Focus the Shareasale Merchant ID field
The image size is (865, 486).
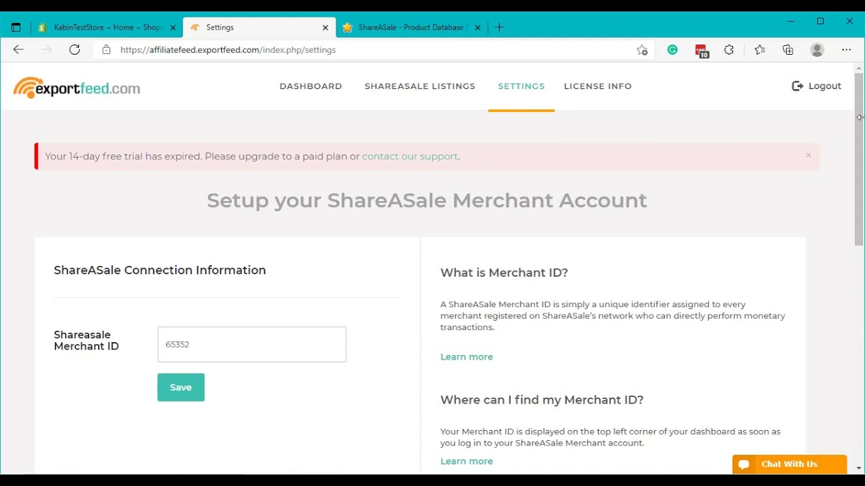click(252, 344)
